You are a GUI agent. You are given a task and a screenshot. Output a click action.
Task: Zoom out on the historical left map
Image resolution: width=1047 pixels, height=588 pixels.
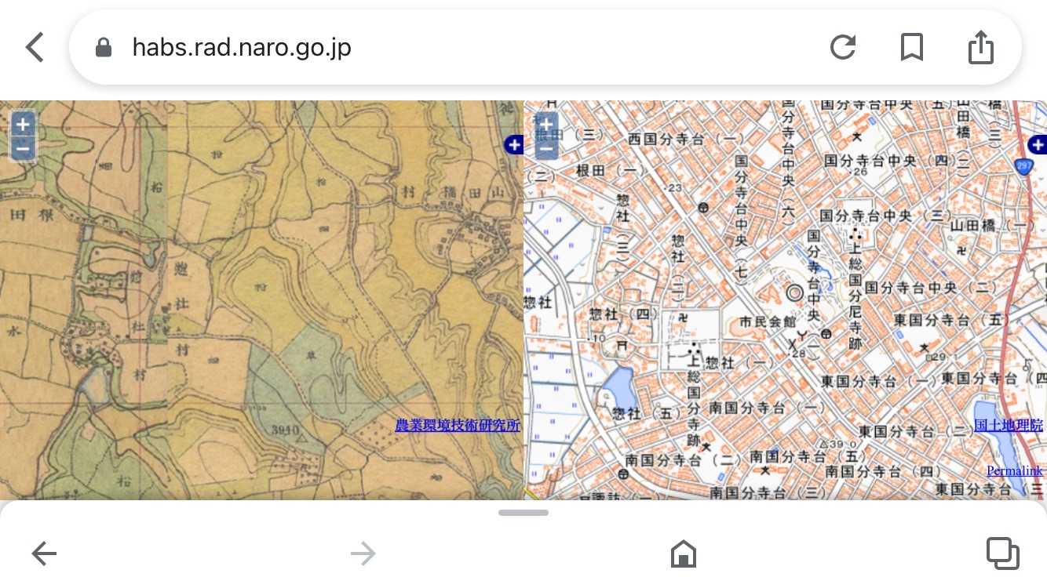click(x=23, y=147)
